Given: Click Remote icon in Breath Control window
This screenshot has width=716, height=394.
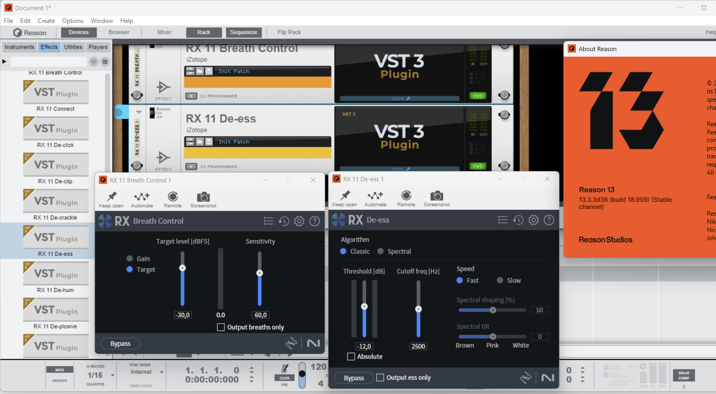Looking at the screenshot, I should pyautogui.click(x=173, y=197).
